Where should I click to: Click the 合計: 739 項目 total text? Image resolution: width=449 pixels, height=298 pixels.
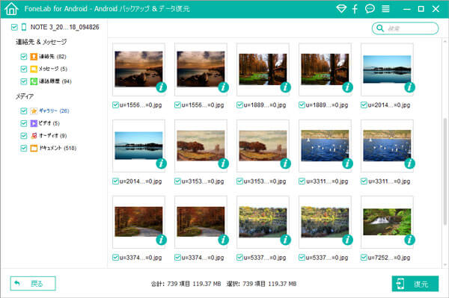(186, 284)
